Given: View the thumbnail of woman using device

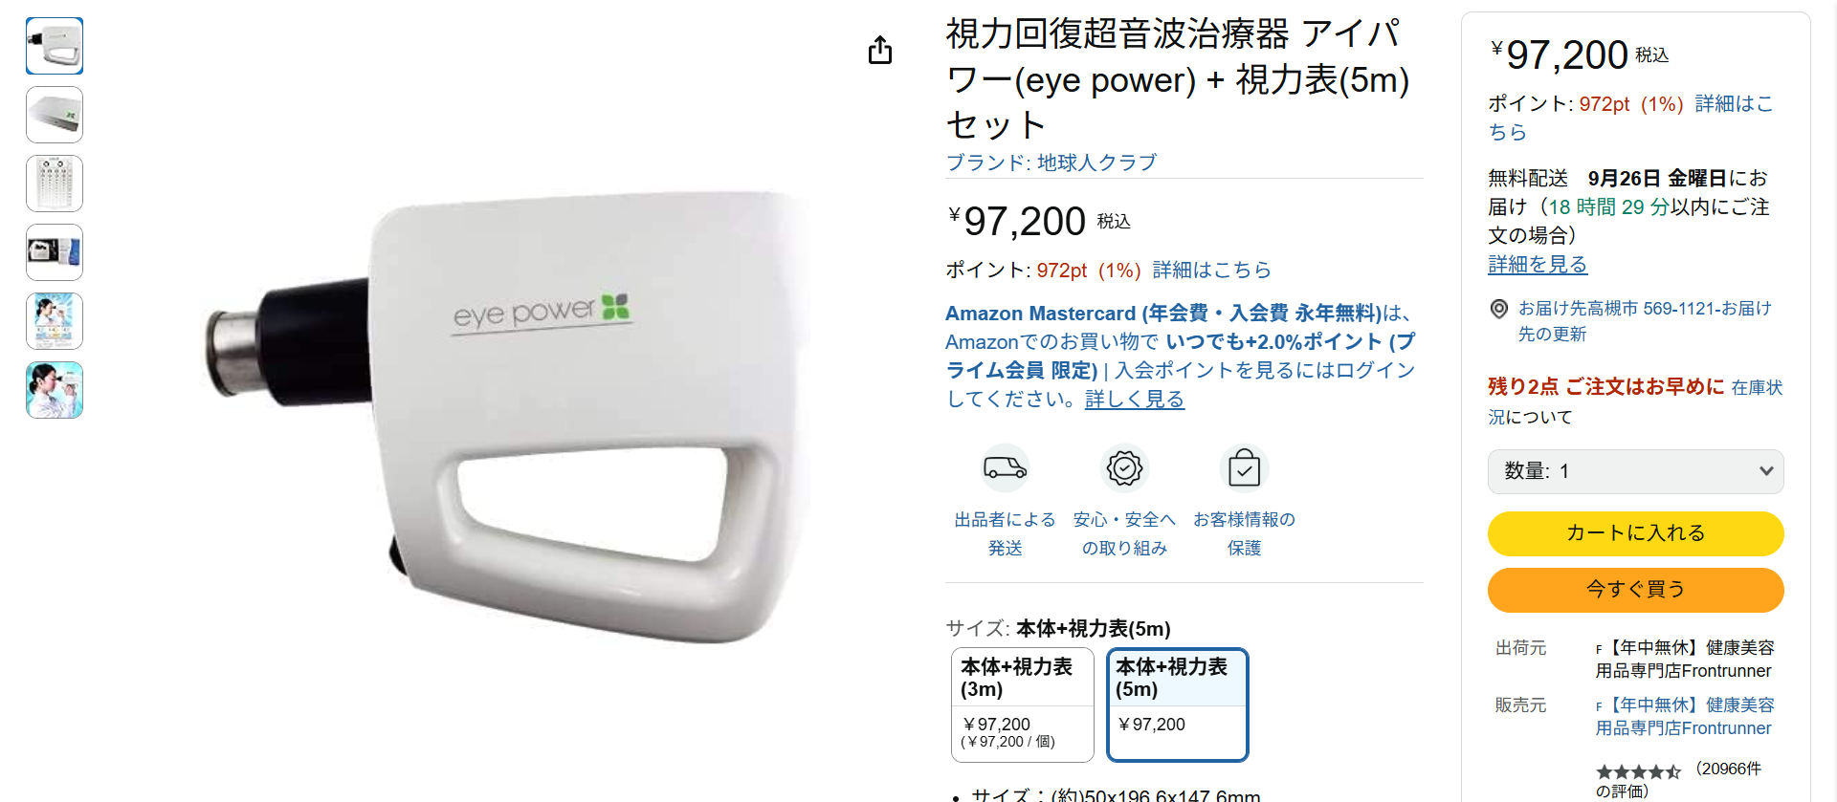Looking at the screenshot, I should [55, 390].
